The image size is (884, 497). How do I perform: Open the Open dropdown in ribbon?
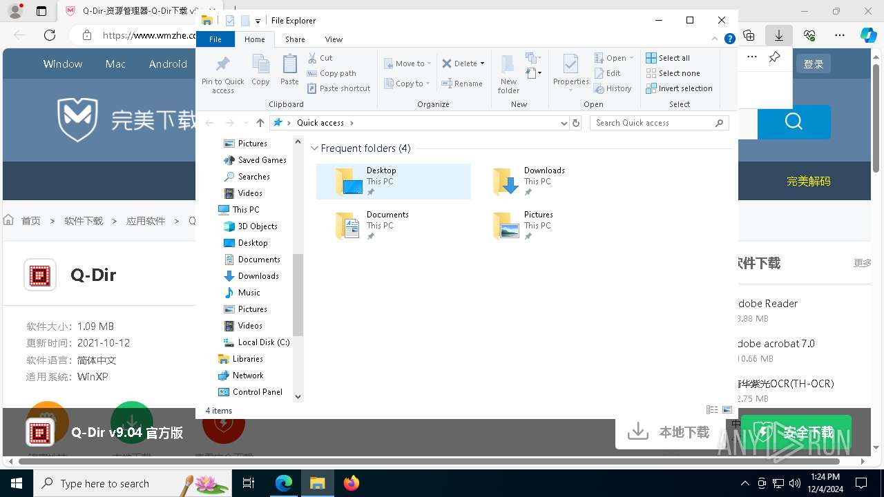(x=614, y=58)
